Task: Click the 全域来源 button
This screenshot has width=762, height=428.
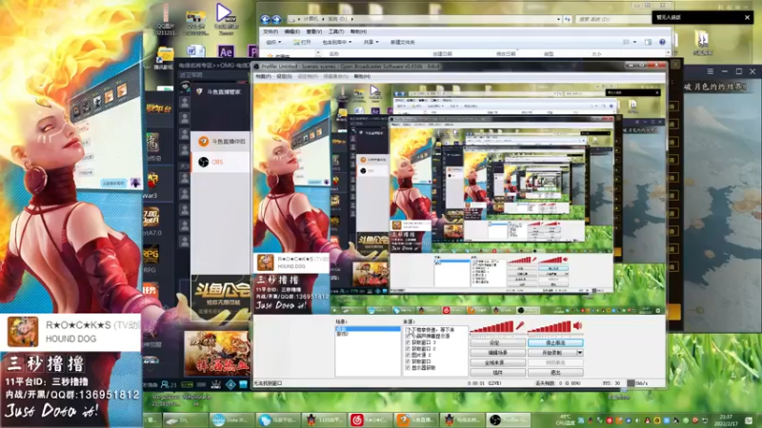Action: 497,363
